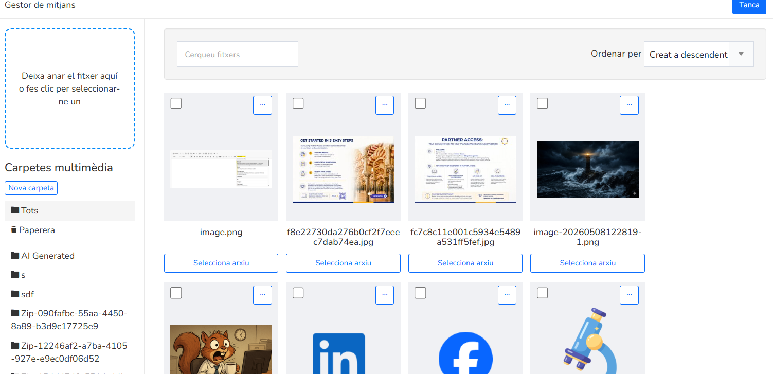This screenshot has width=773, height=374.
Task: Click the sort dropdown arrow
Action: [741, 54]
